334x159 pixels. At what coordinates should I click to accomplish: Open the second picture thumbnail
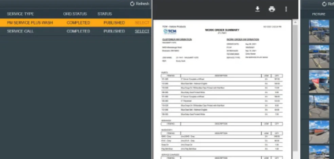[x=319, y=56]
